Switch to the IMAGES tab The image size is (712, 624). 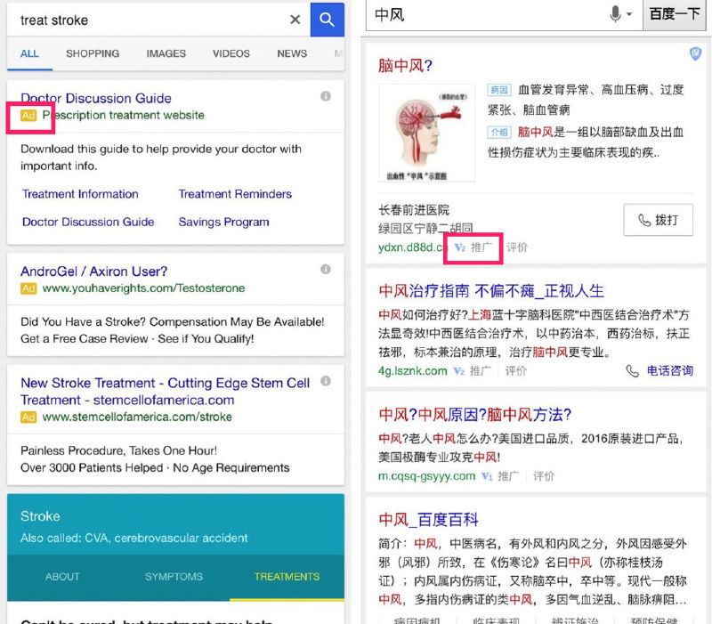pos(166,53)
